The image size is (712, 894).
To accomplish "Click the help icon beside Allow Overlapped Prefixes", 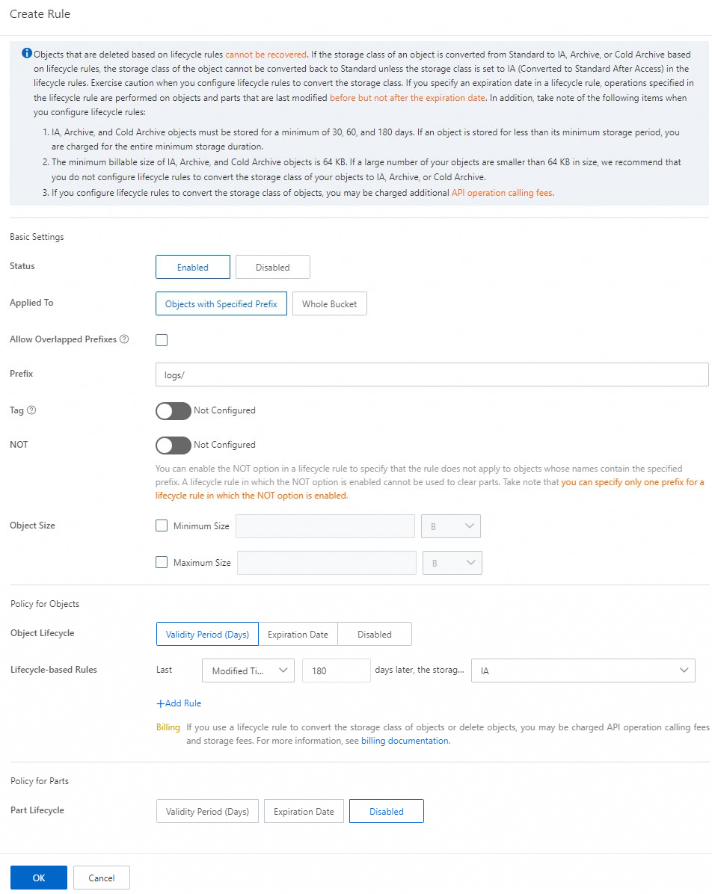I will [x=124, y=339].
